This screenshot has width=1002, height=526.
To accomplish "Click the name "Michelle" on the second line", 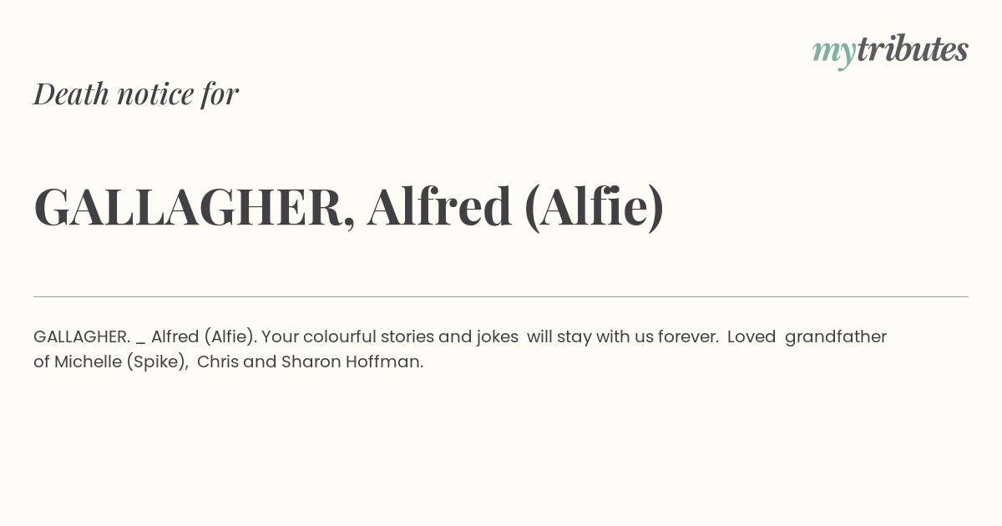I will click(88, 362).
